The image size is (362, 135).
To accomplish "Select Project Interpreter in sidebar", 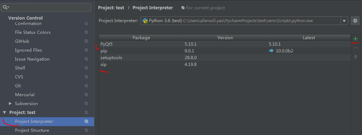I will pyautogui.click(x=34, y=121).
